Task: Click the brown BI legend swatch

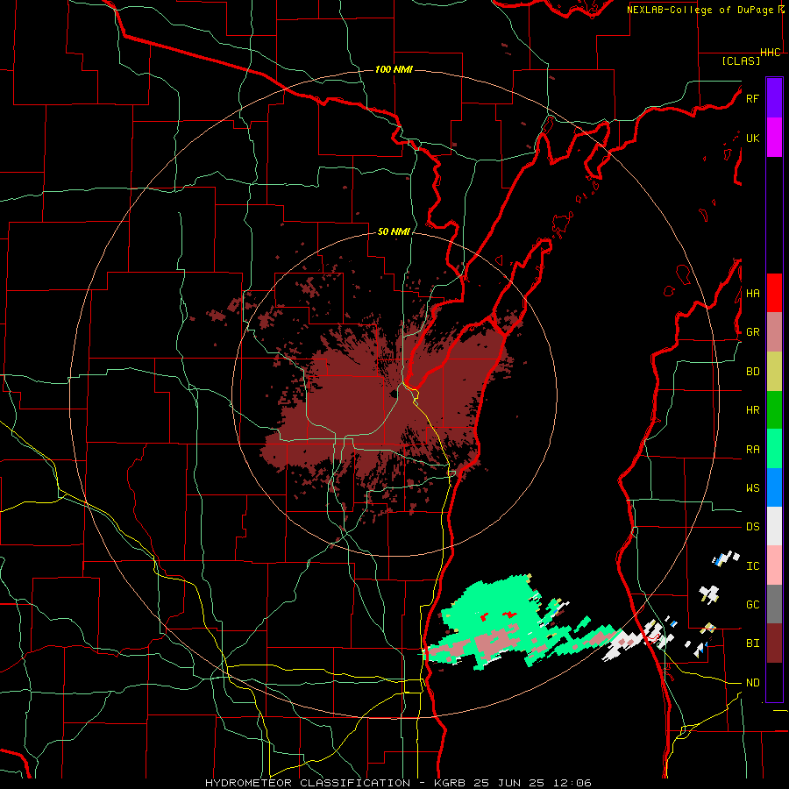Action: click(x=774, y=643)
